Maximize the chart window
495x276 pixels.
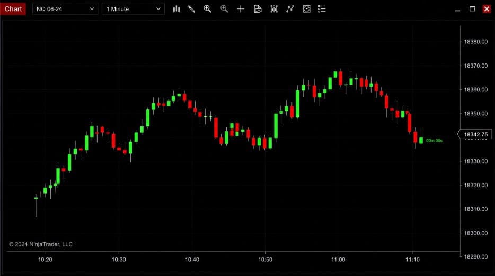pos(472,9)
